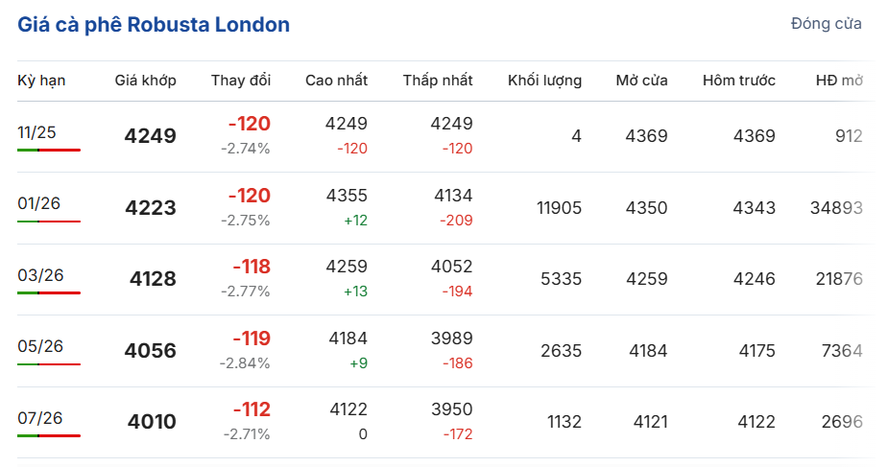The height and width of the screenshot is (467, 888).
Task: Click the partially hidden HĐ mở header
Action: (x=838, y=81)
